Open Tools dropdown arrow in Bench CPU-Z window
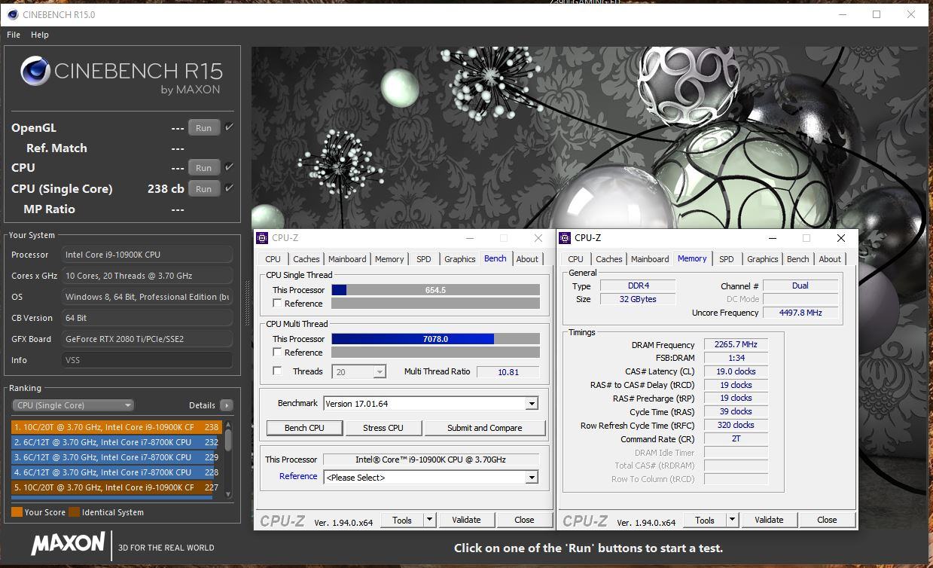This screenshot has height=568, width=933. coord(429,520)
